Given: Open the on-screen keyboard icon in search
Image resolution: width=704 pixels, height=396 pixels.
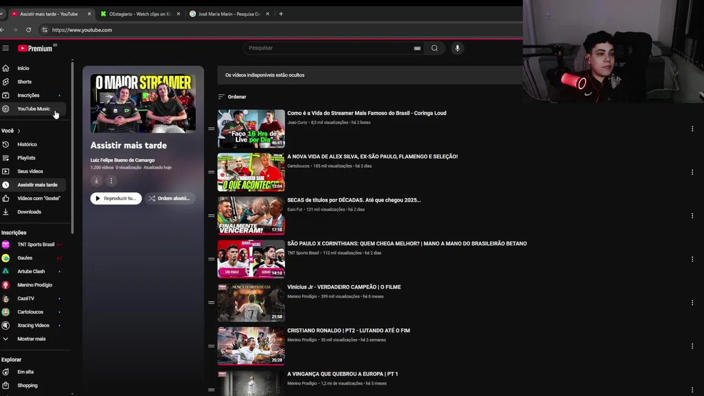Looking at the screenshot, I should 417,48.
